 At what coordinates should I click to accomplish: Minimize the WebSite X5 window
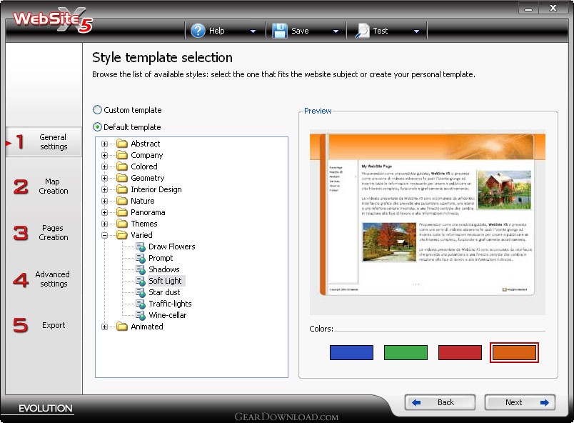(528, 9)
